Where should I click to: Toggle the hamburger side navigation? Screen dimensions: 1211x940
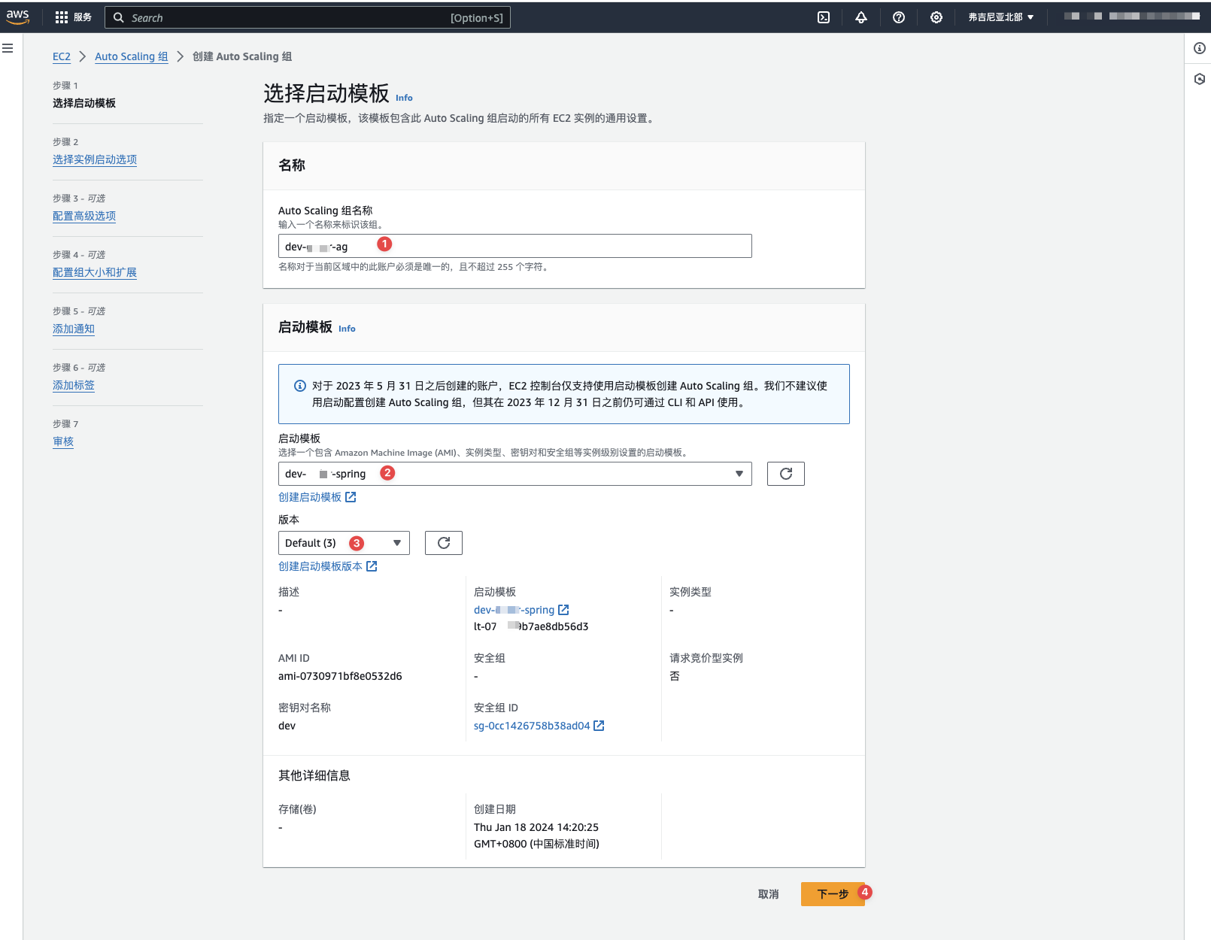click(x=8, y=48)
